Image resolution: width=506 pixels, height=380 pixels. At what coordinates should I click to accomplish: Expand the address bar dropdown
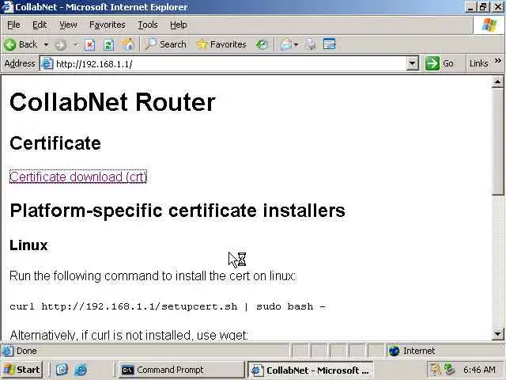412,63
